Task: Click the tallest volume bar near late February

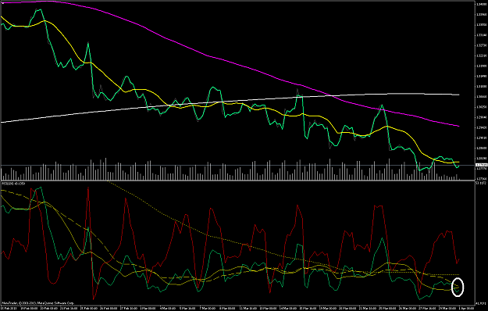Action: [x=106, y=169]
